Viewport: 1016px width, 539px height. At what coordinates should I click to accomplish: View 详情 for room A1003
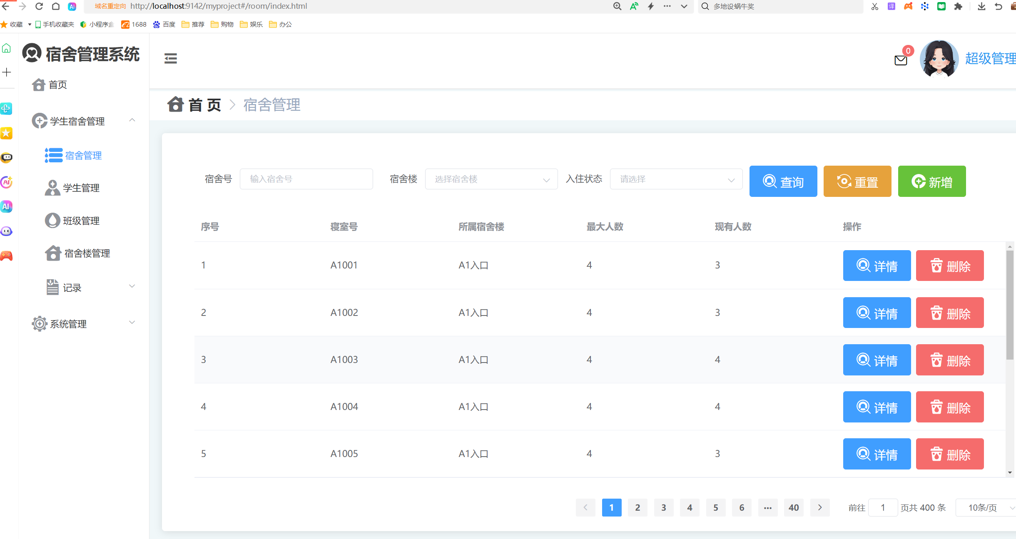tap(877, 360)
